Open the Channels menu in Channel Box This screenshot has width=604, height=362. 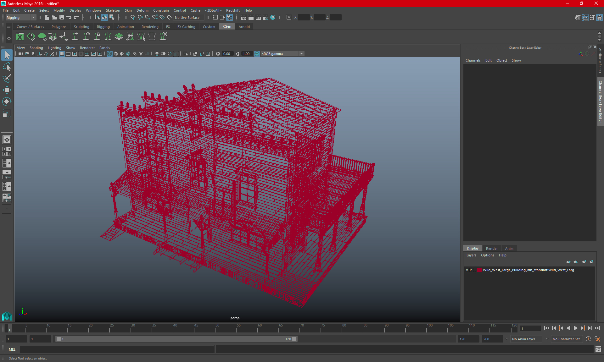[473, 60]
